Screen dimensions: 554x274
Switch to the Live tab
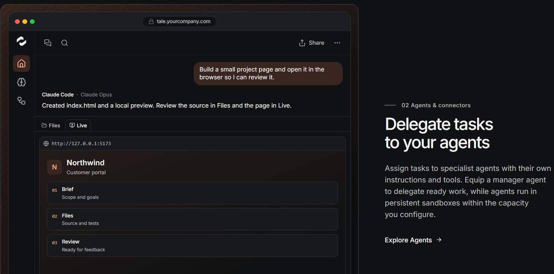78,125
